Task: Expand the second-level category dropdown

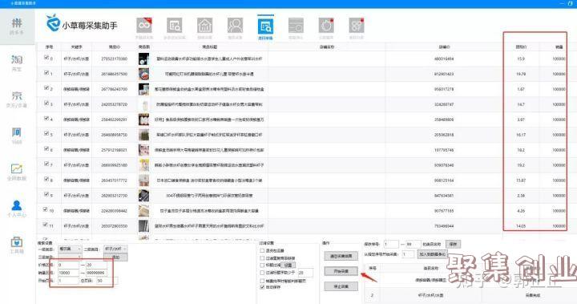Action: click(115, 249)
